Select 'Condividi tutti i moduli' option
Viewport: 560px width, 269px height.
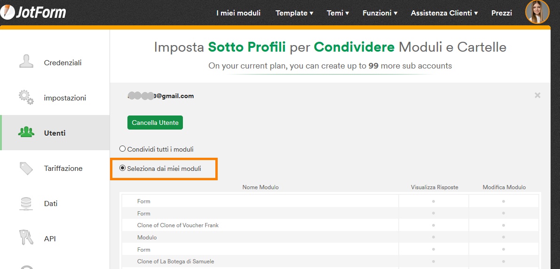tap(123, 149)
